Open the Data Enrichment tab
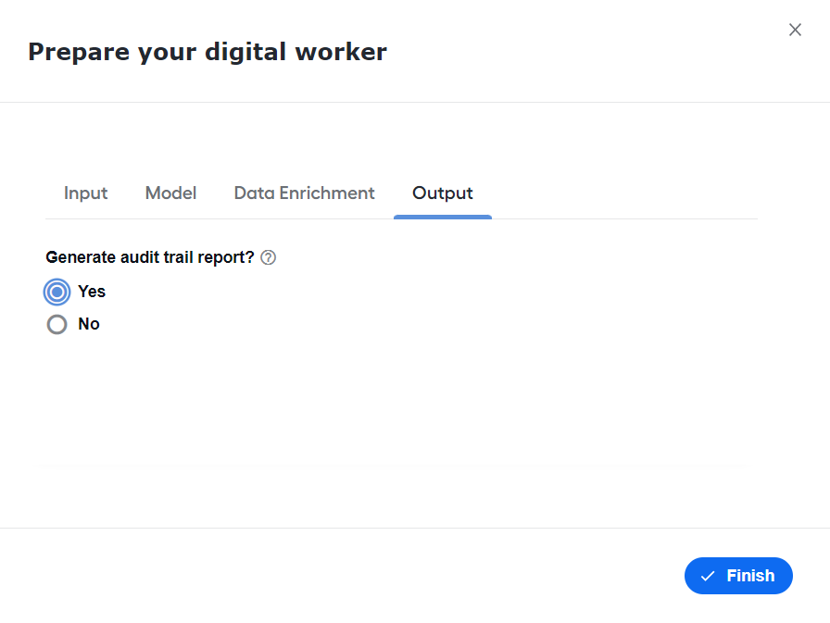This screenshot has width=830, height=623. pos(304,193)
